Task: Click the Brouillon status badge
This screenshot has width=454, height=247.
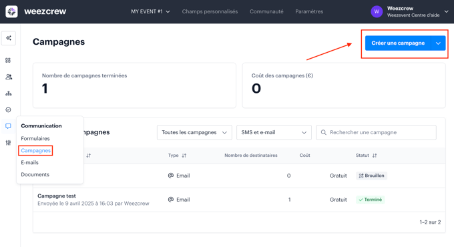Action: (371, 176)
